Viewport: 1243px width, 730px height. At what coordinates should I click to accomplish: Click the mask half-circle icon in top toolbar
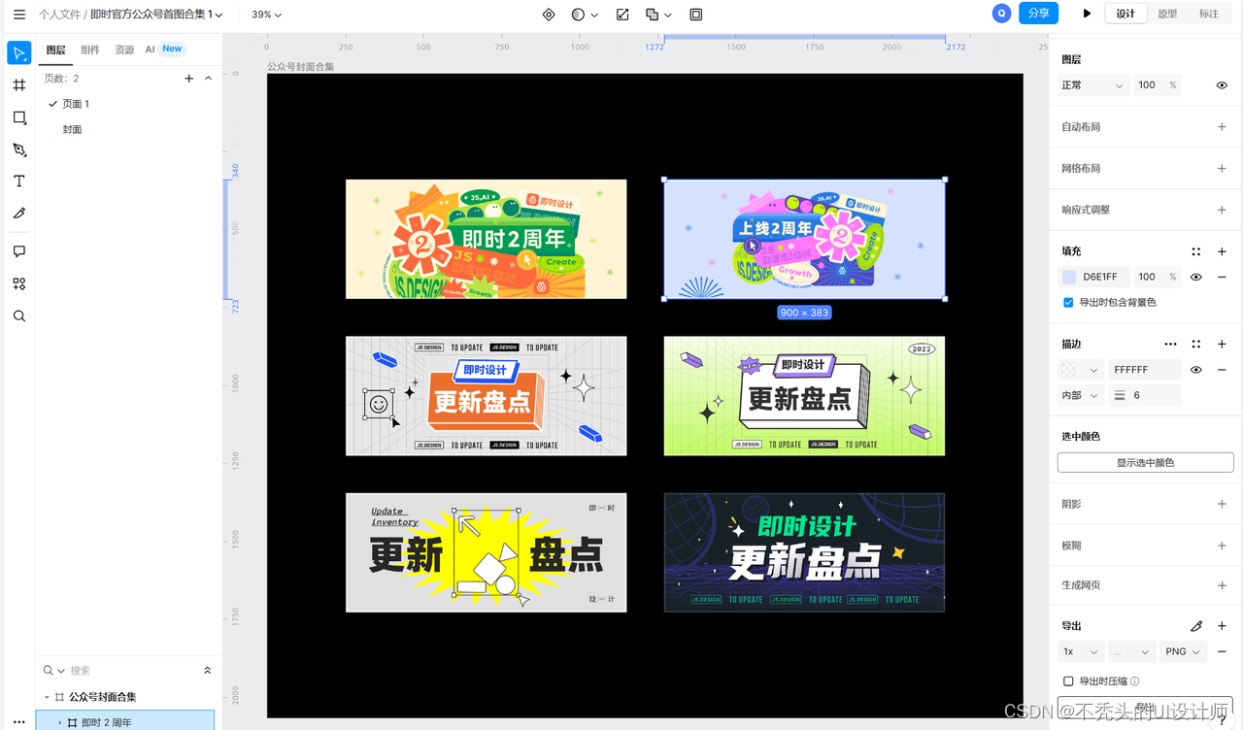click(x=579, y=15)
